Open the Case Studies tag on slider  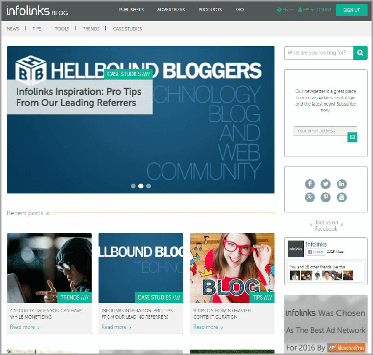tap(128, 74)
